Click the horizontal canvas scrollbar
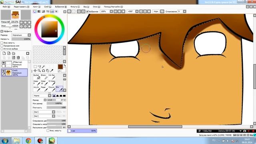The height and width of the screenshot is (144, 256). click(x=155, y=126)
